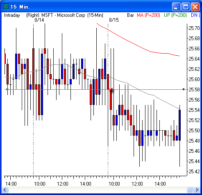
Task: Grab the horizontal scrollbar thumb
Action: [x=190, y=190]
